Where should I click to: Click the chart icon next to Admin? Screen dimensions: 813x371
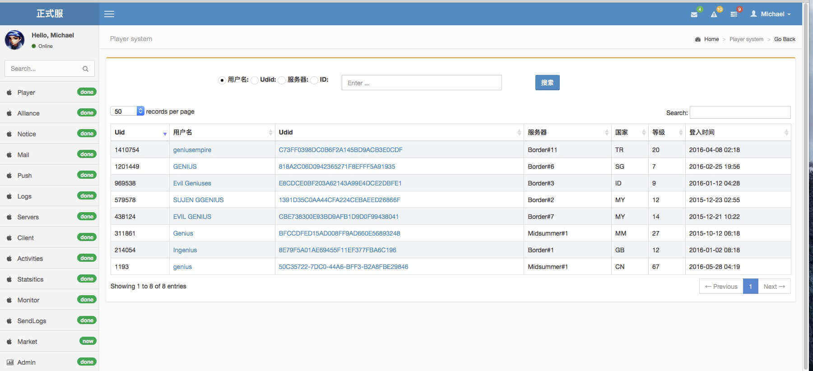point(9,362)
